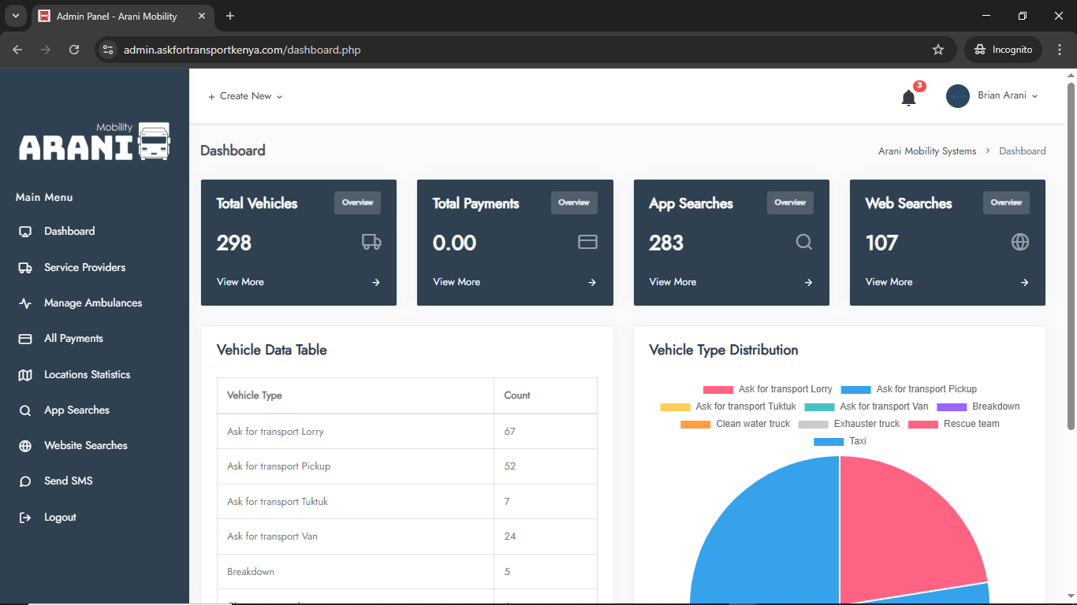This screenshot has width=1077, height=605.
Task: Open Service Providers in the sidebar
Action: [x=84, y=267]
